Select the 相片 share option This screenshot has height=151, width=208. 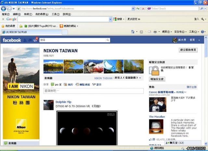tap(69, 85)
